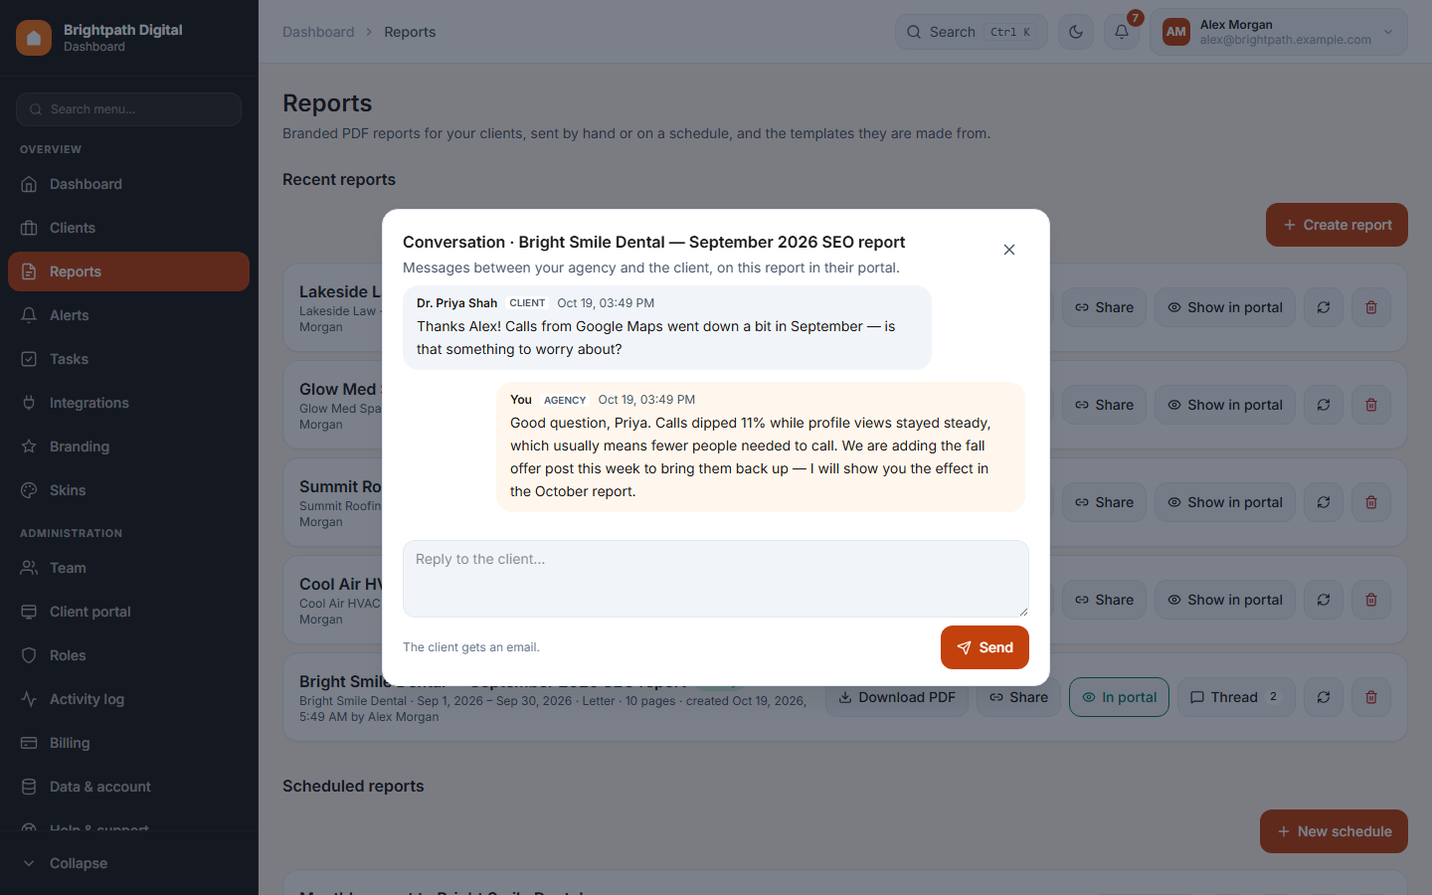
Task: Show the Lakeside report in portal
Action: point(1225,307)
